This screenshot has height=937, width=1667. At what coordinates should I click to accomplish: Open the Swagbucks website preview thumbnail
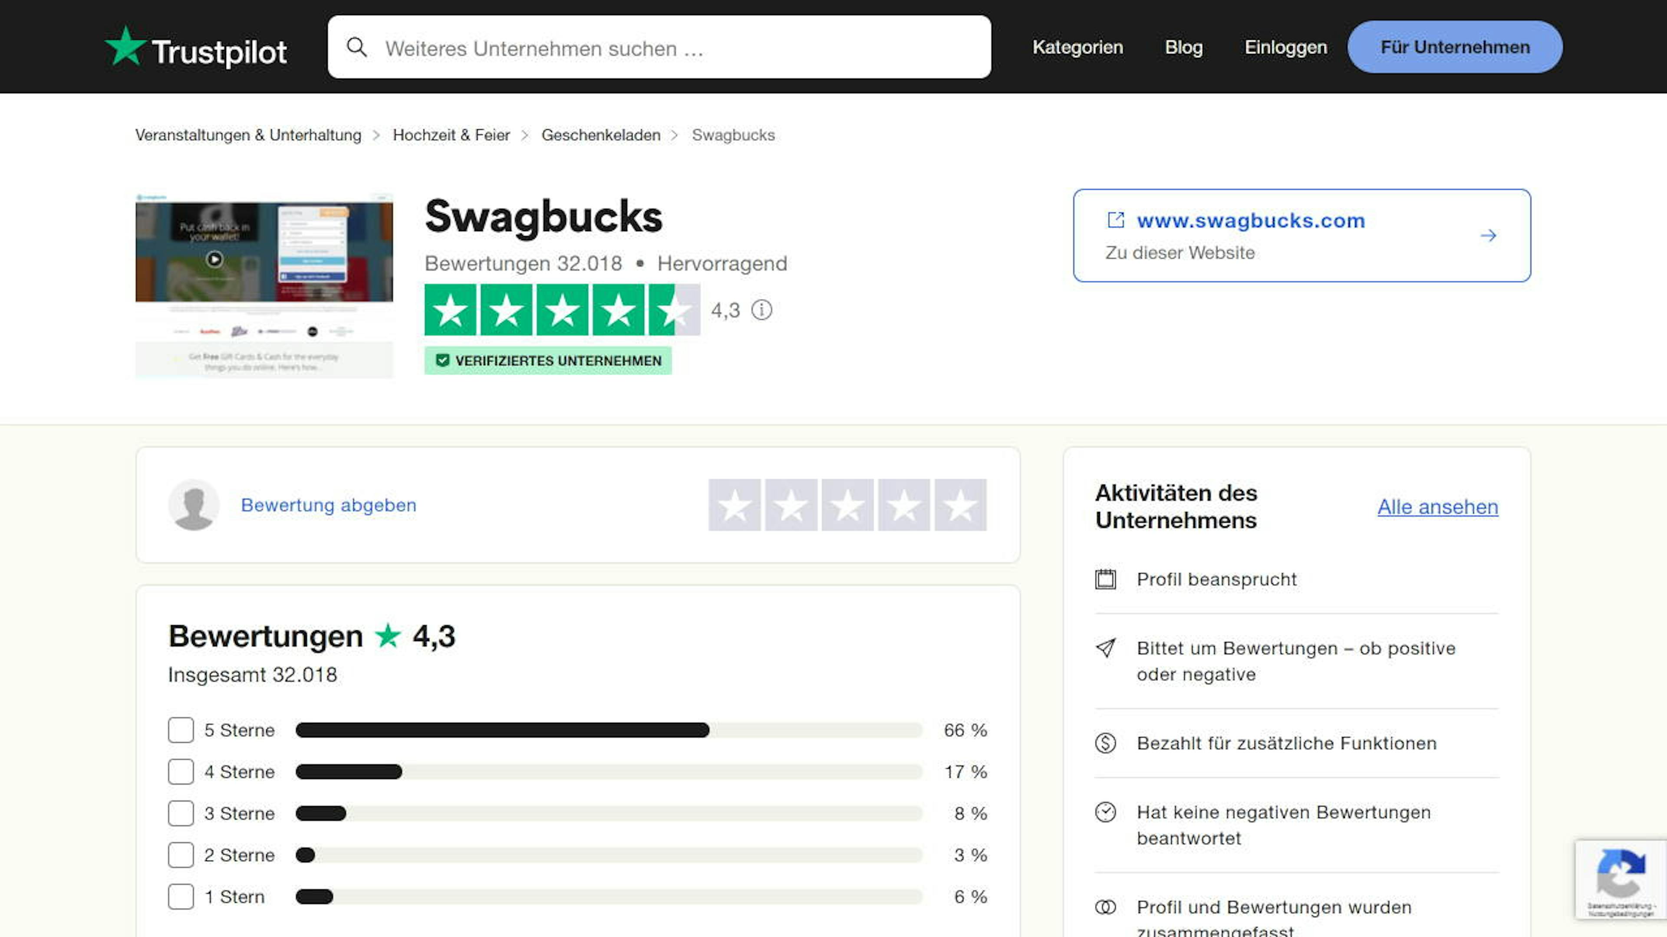point(264,285)
